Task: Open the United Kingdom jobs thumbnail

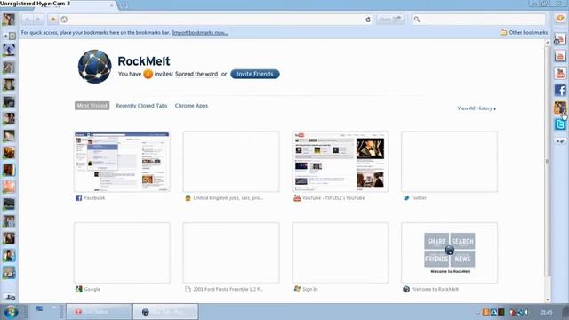Action: coord(231,162)
